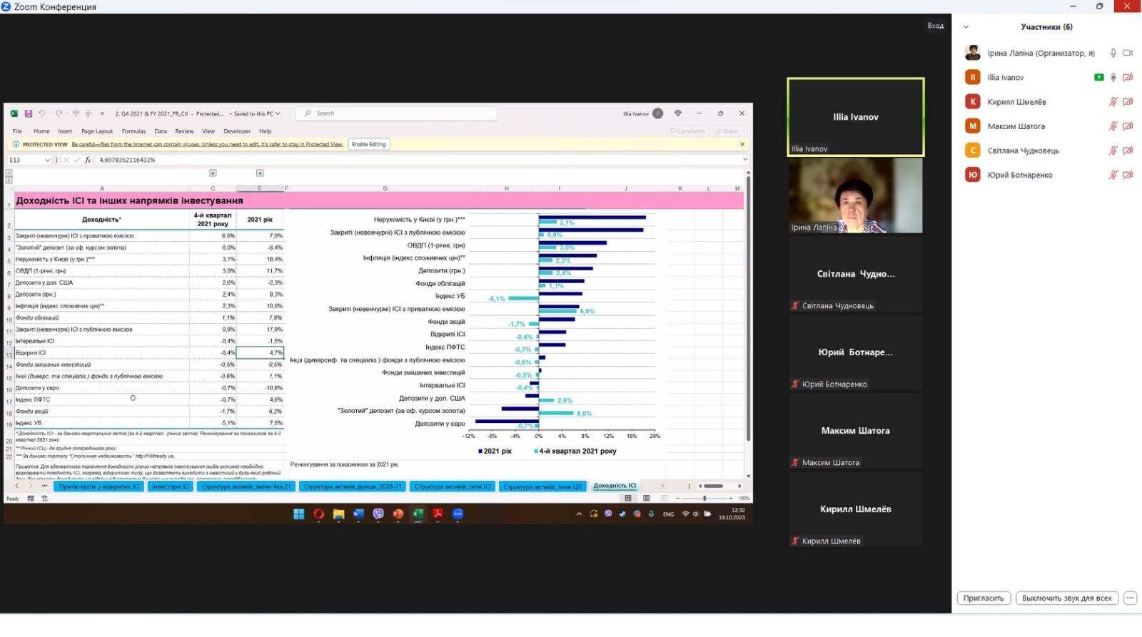Click the fx insert function icon
This screenshot has width=1142, height=637.
point(88,160)
